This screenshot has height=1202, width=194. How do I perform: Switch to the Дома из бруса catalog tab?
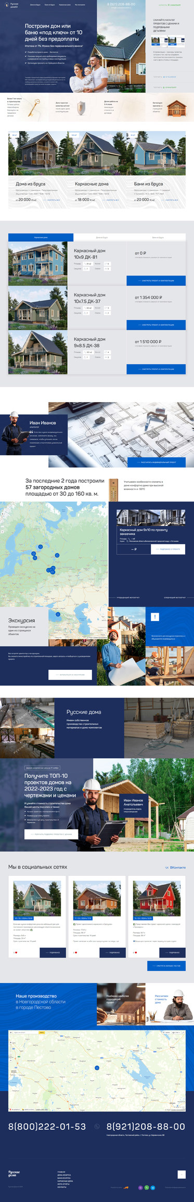(101, 237)
